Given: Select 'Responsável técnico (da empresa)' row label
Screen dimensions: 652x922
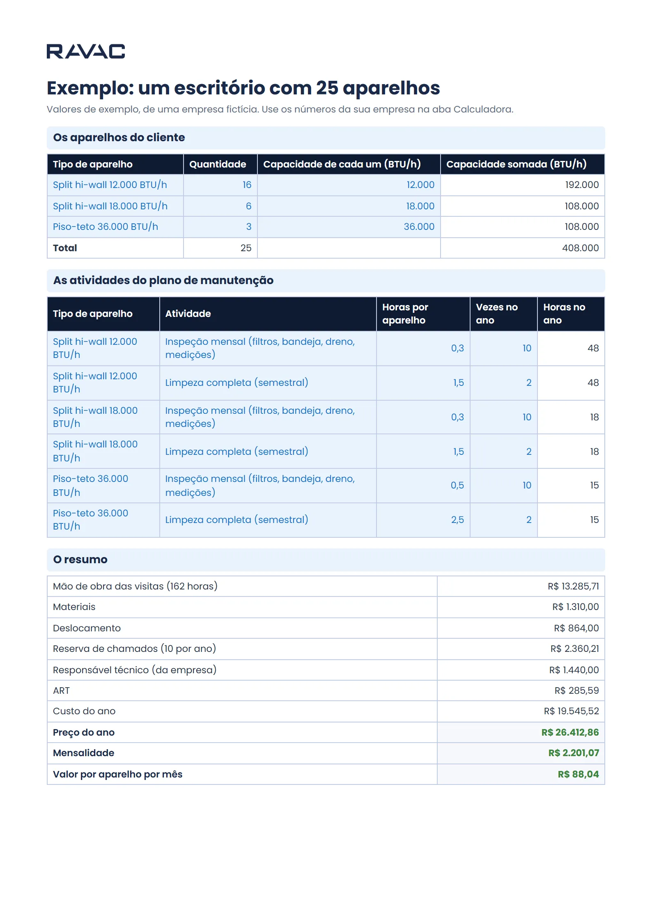Looking at the screenshot, I should (x=135, y=670).
